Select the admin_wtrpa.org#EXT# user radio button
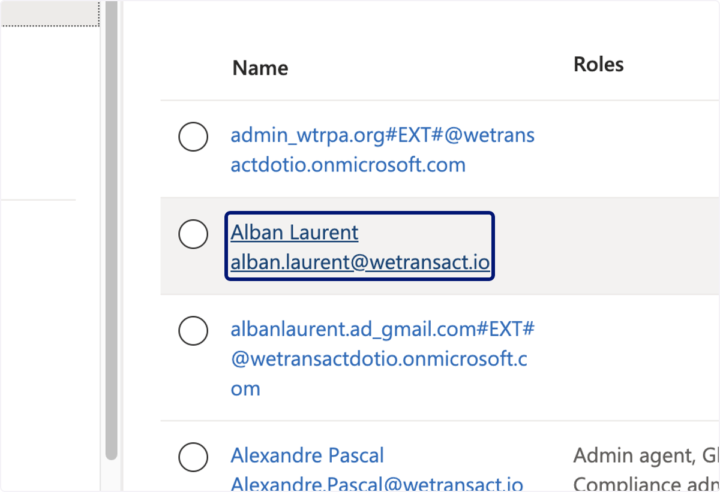Image resolution: width=720 pixels, height=492 pixels. [193, 137]
